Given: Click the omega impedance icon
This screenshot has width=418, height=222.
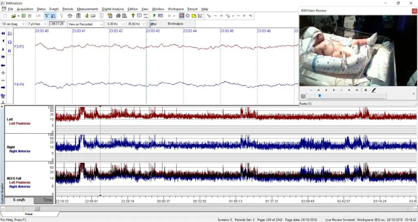Looking at the screenshot, I should (10, 42).
